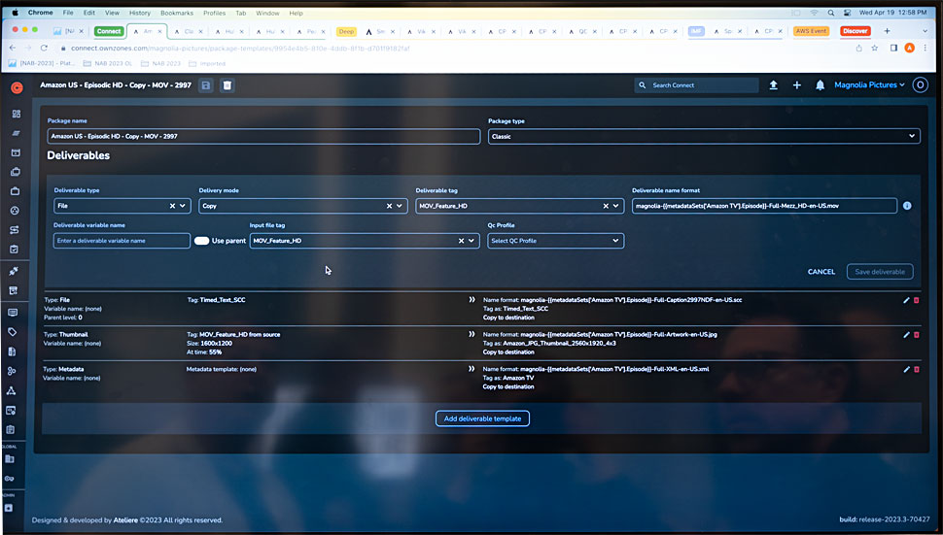Click the save disk icon beside template title

[206, 85]
